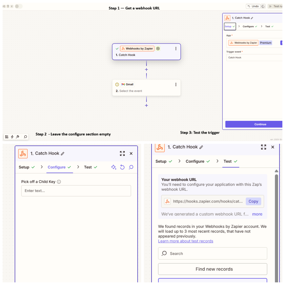Click the search icon in canvas toolbar

[x=25, y=137]
